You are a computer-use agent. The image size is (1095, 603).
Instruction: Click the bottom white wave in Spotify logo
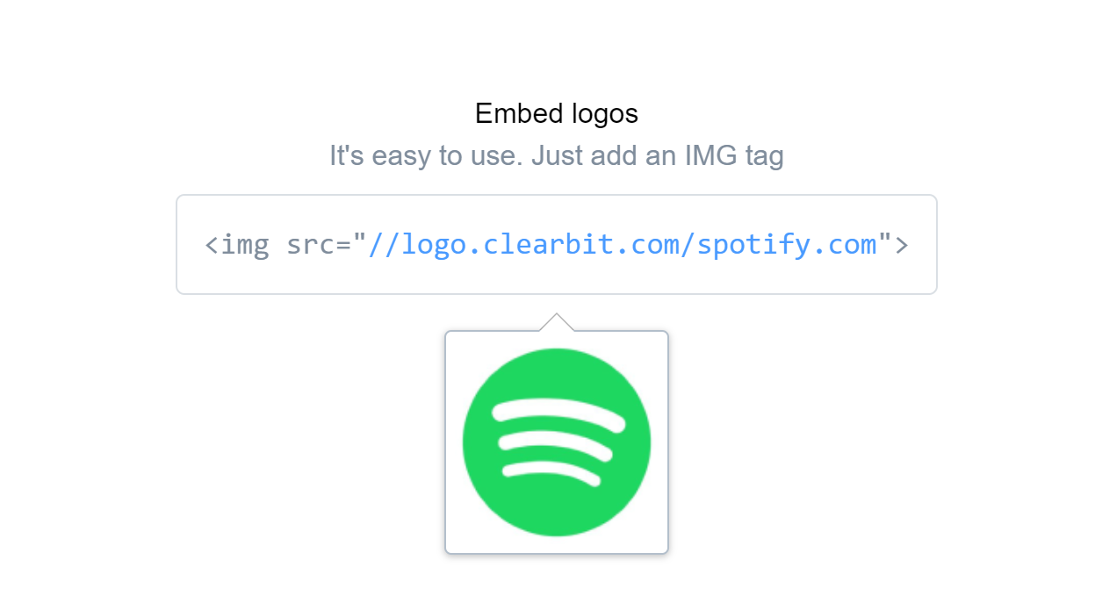click(x=552, y=471)
